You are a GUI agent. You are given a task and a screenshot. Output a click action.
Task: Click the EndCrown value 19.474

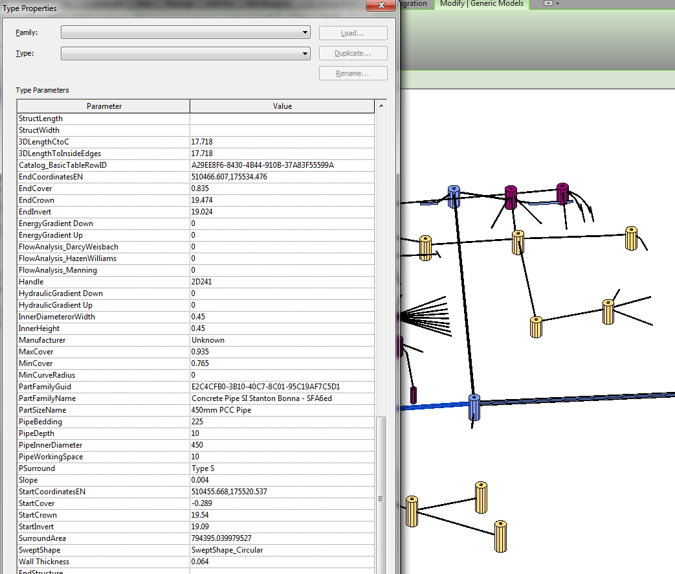point(202,200)
